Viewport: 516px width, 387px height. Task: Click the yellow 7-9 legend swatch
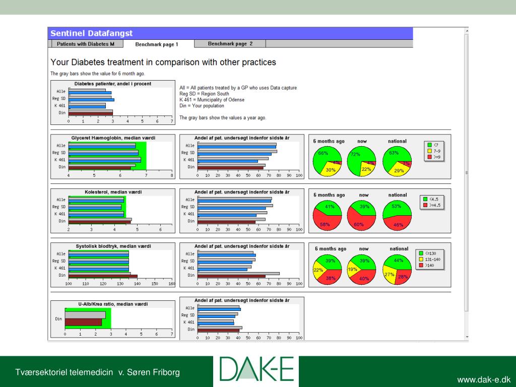[429, 151]
